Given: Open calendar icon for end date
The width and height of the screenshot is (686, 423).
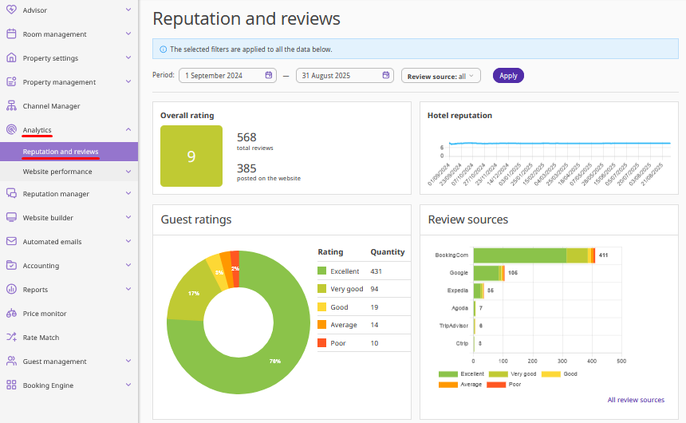Looking at the screenshot, I should pos(386,76).
